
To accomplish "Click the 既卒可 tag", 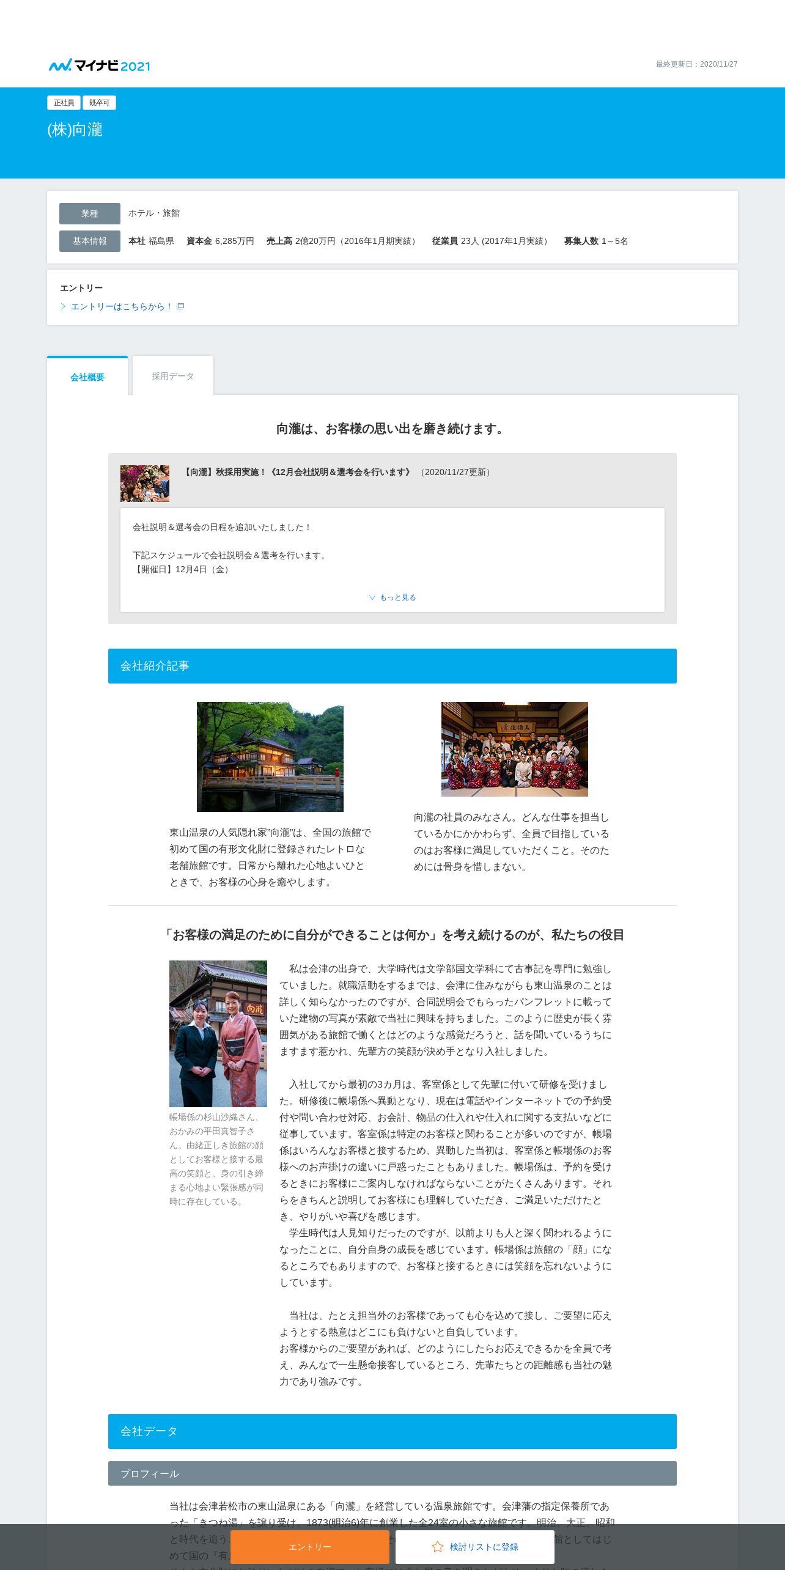I will [99, 103].
